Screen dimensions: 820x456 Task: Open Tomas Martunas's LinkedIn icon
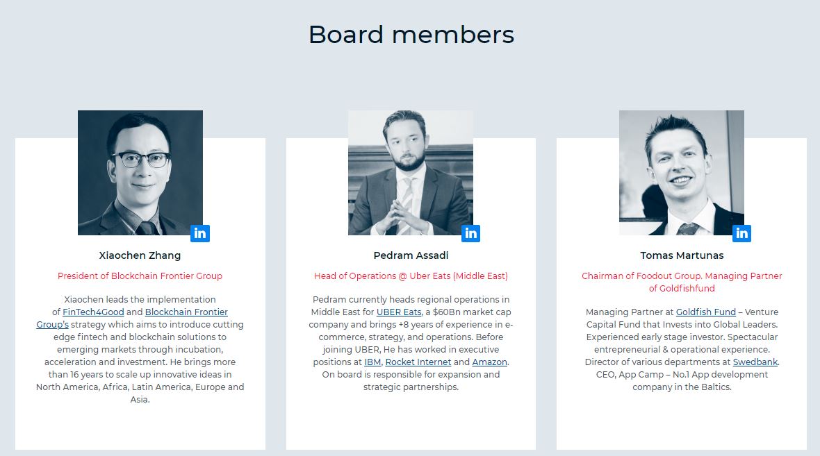coord(741,233)
